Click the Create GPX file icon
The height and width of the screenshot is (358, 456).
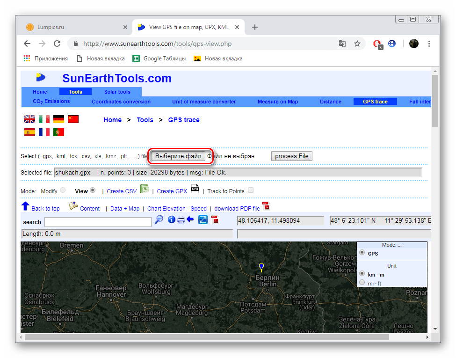coord(195,189)
